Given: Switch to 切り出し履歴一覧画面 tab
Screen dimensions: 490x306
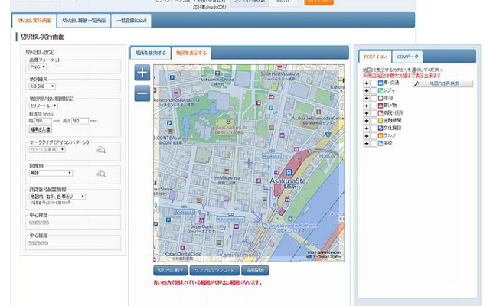Looking at the screenshot, I should point(83,21).
